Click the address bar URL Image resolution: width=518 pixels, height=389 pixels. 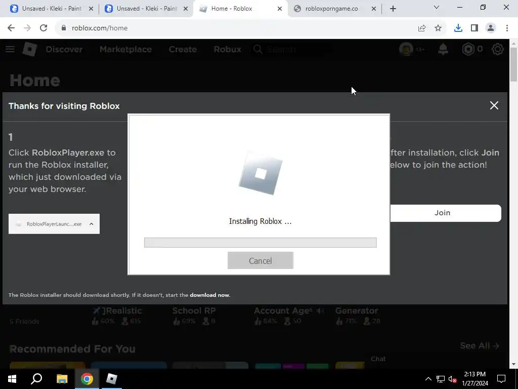coord(100,28)
